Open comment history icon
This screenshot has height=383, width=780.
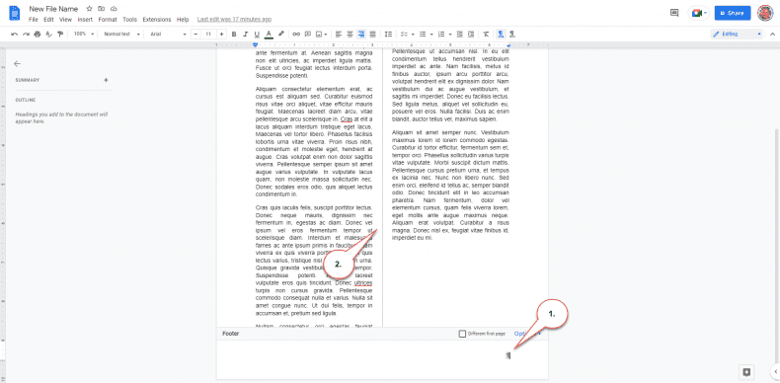coord(674,14)
